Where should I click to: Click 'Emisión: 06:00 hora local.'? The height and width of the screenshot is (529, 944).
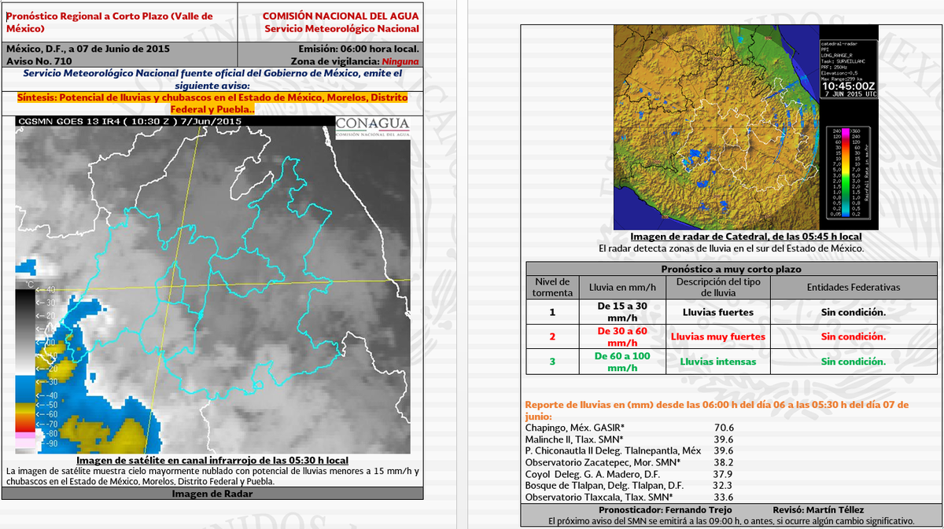click(360, 48)
